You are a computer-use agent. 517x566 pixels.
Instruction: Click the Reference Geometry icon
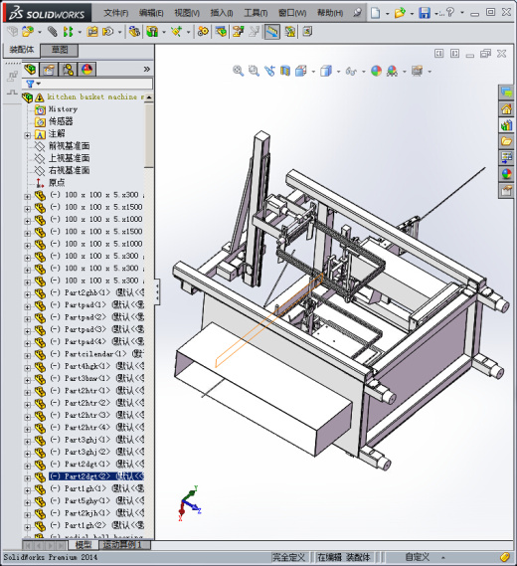point(176,32)
